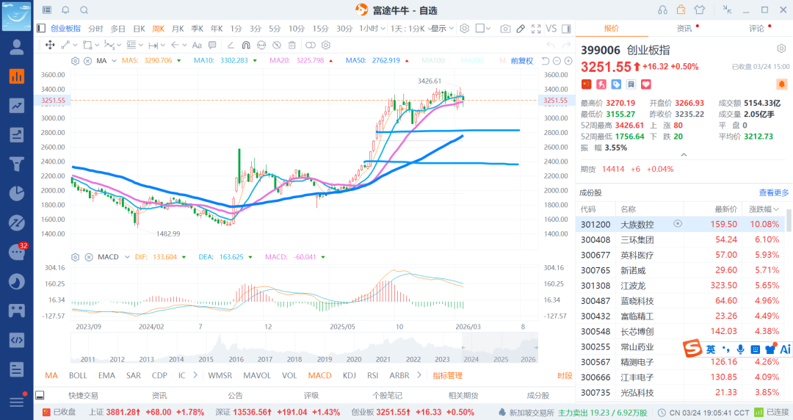Open 指标管理 indicator management
The width and height of the screenshot is (793, 420).
[448, 375]
